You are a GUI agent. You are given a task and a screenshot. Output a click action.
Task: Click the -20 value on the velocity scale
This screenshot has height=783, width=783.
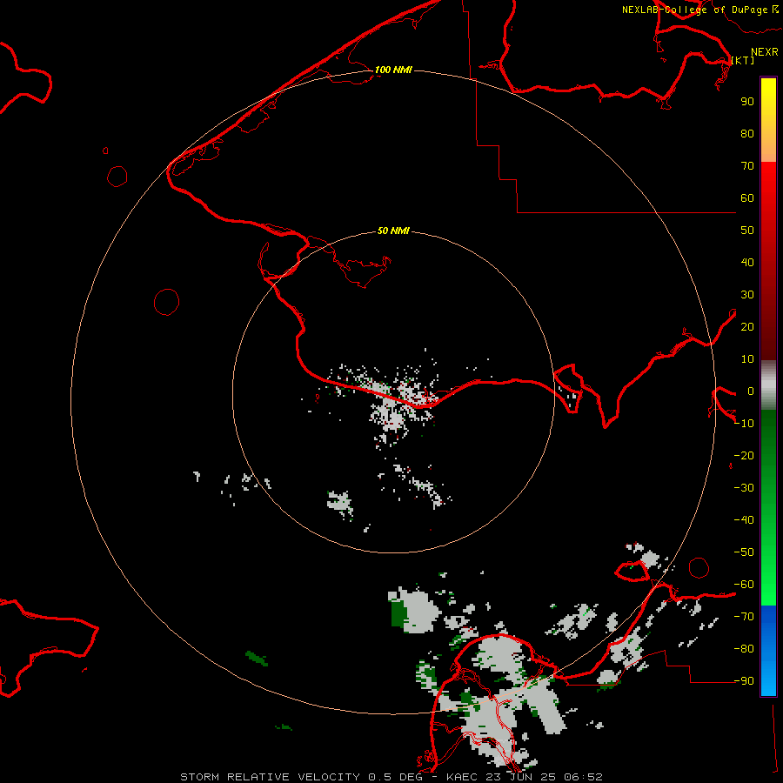point(744,455)
